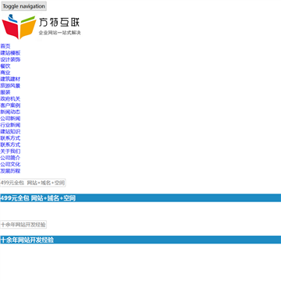Open the 政府机关 link
This screenshot has height=281, width=281.
[10, 99]
